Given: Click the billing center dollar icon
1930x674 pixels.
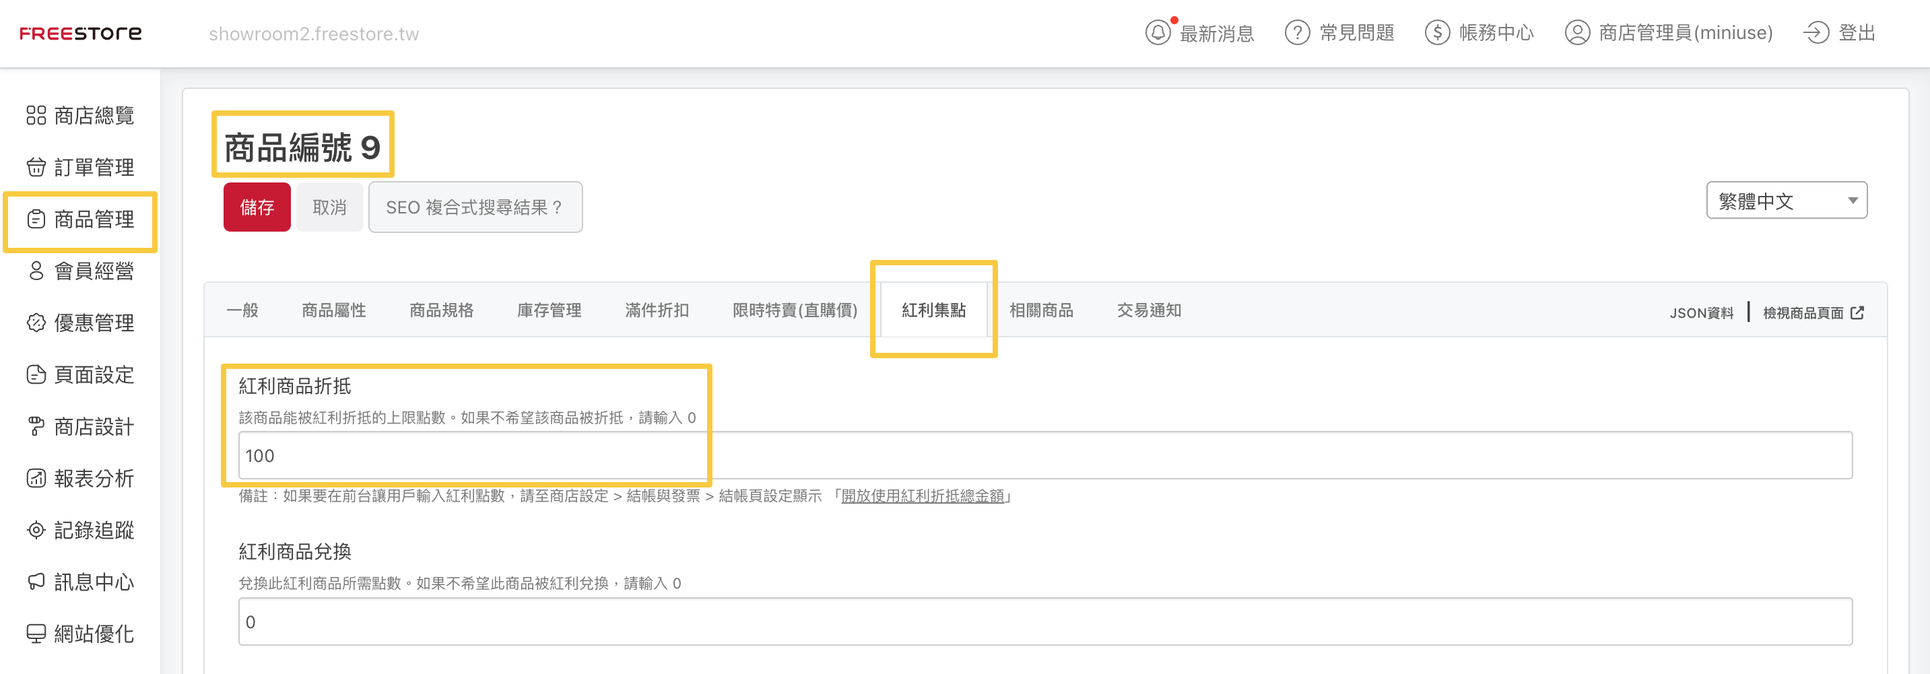Looking at the screenshot, I should tap(1436, 33).
